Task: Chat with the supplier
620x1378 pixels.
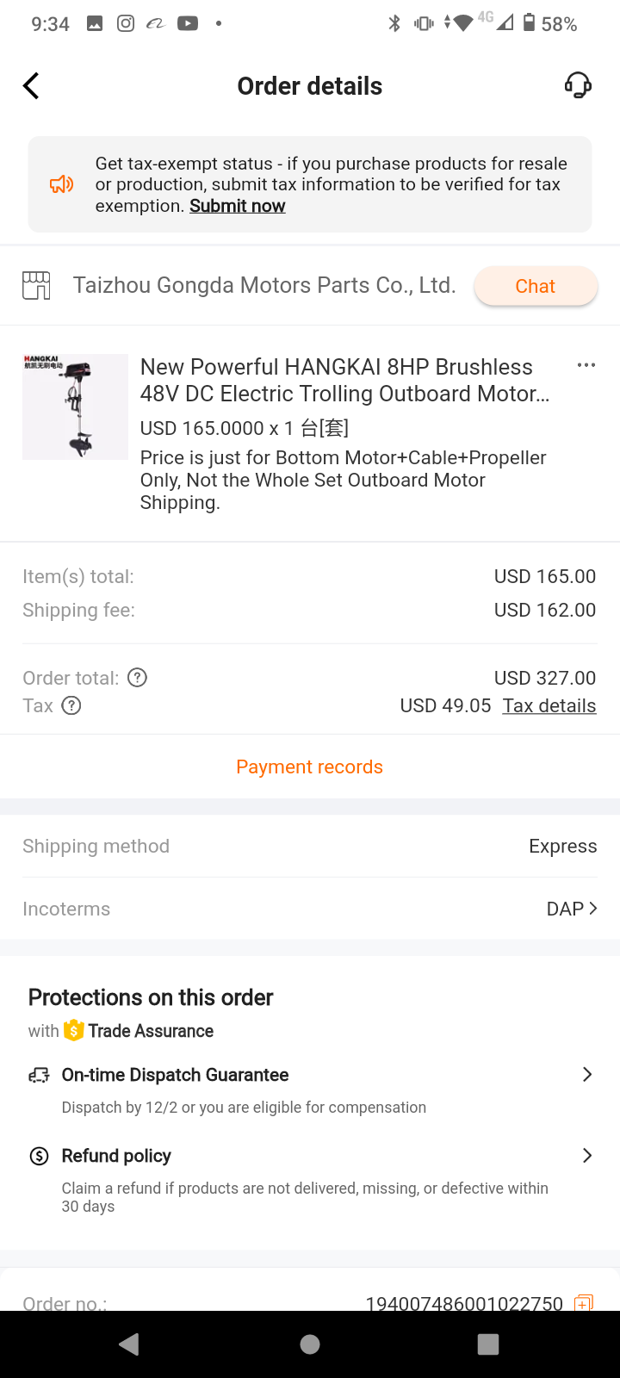Action: [535, 286]
